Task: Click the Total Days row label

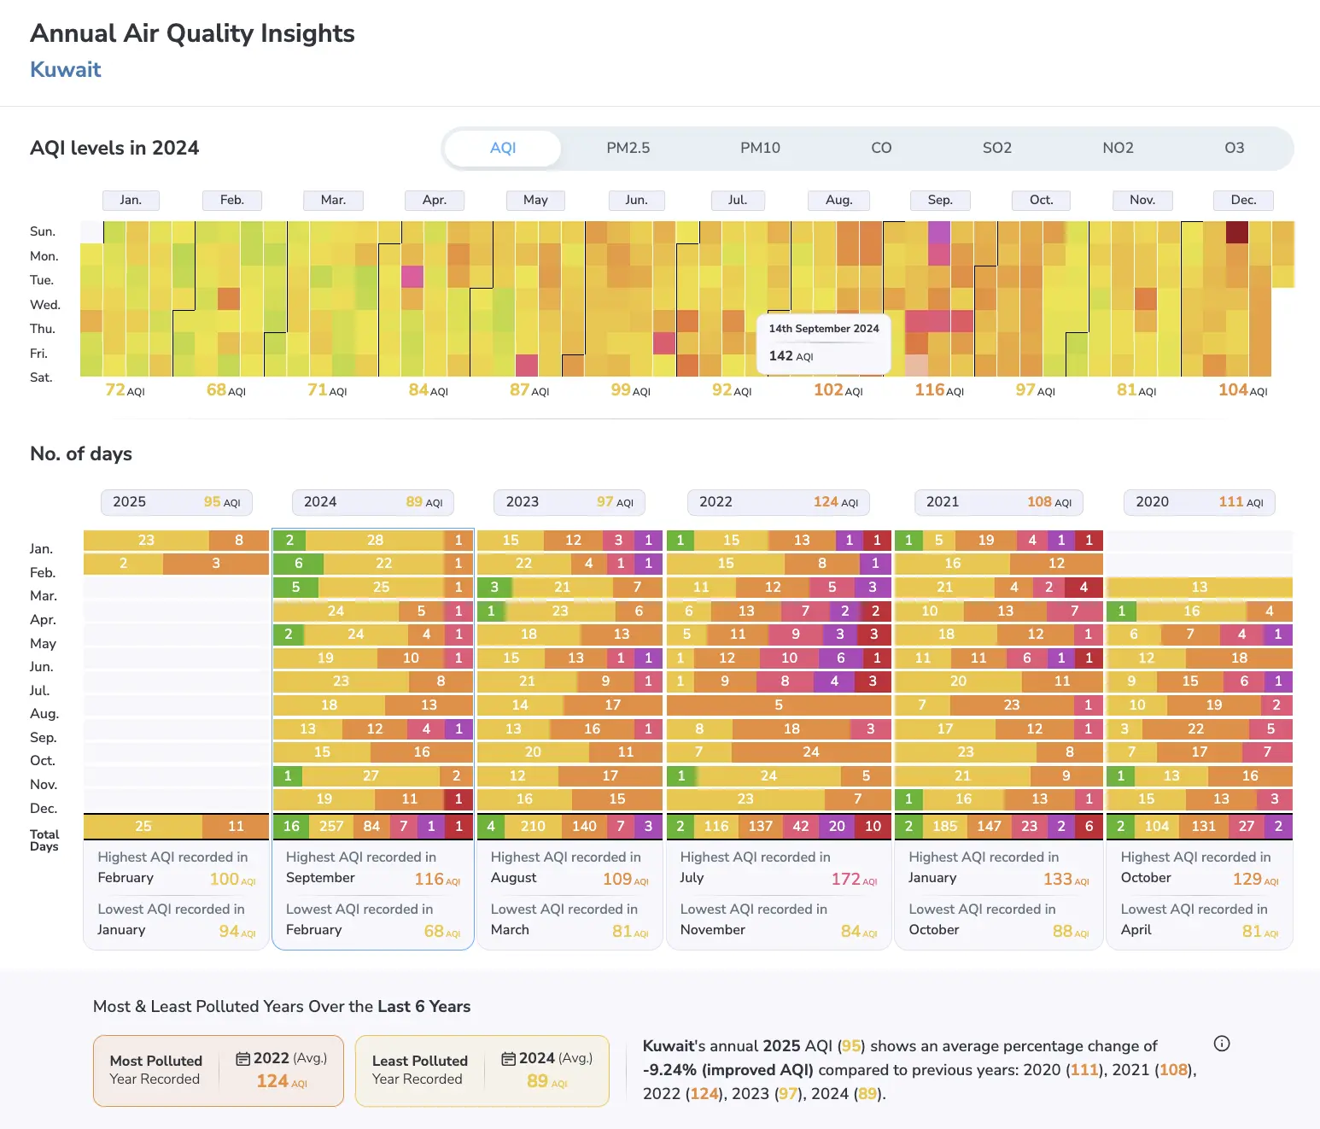Action: click(x=44, y=840)
